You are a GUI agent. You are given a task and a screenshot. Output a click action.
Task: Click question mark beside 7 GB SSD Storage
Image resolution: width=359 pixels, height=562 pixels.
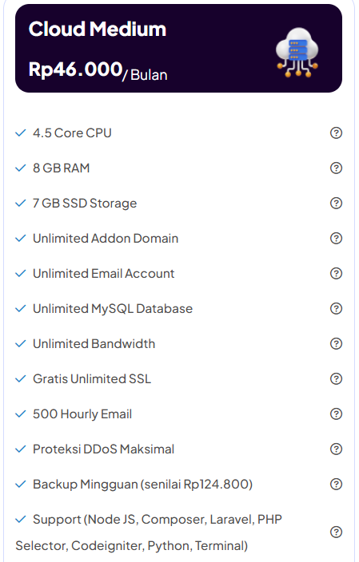[336, 204]
